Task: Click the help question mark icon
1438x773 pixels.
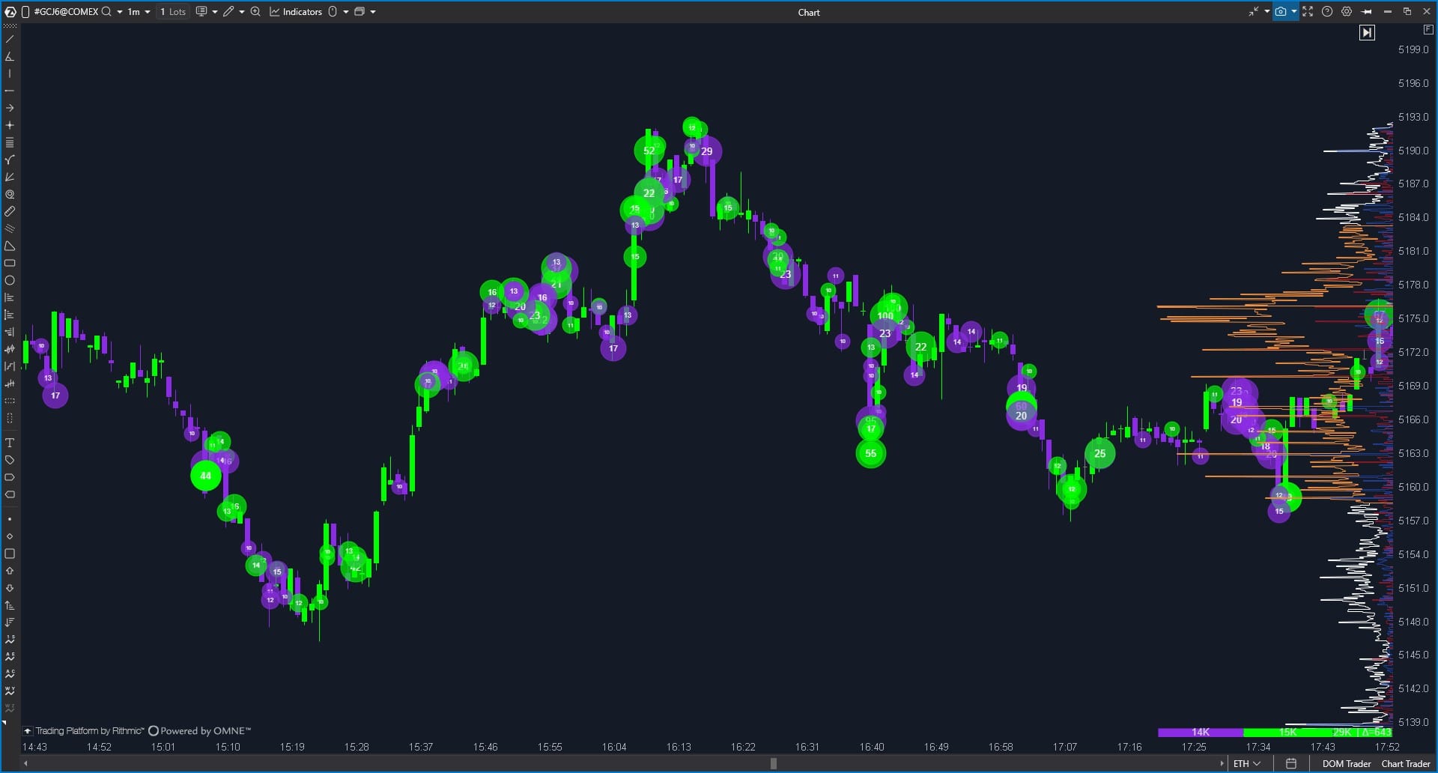Action: (x=1327, y=12)
